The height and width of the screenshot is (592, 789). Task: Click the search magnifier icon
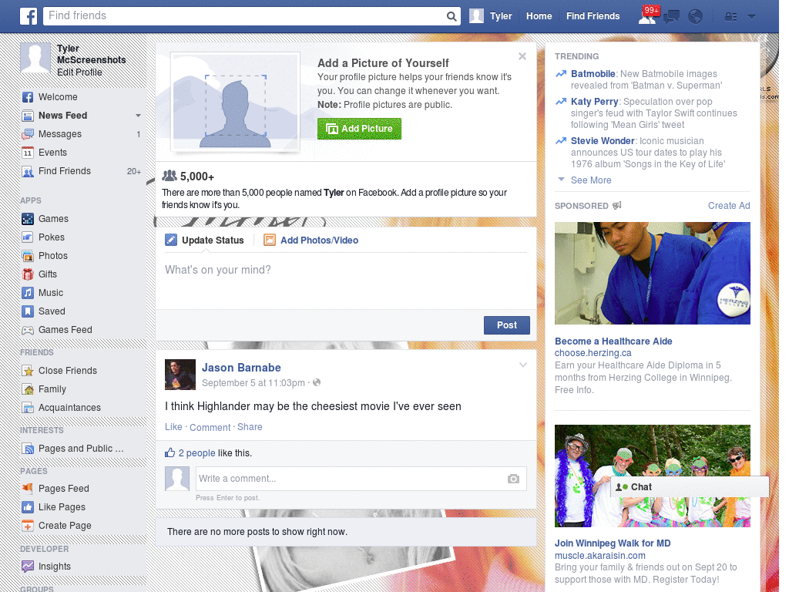[452, 16]
